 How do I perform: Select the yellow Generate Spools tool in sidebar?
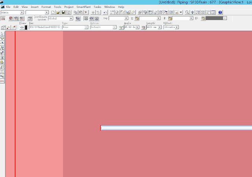click(x=2, y=62)
